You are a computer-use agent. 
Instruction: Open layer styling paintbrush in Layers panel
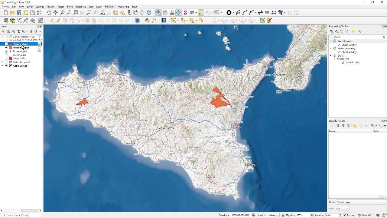tap(3, 31)
